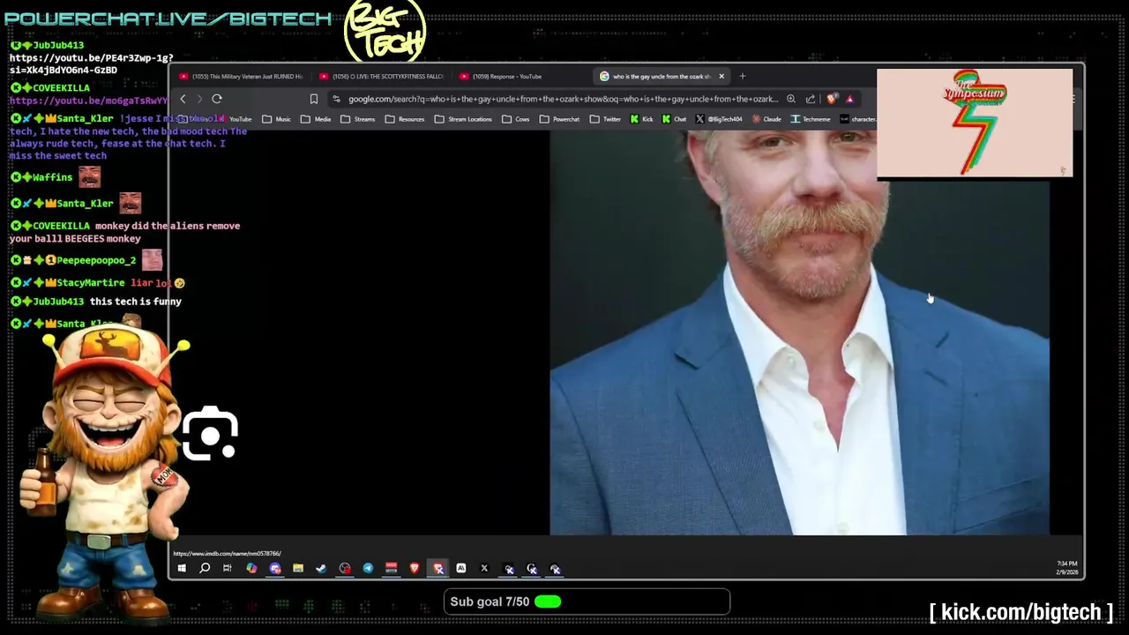Open the Powerchat bookmarks folder
This screenshot has width=1129, height=635.
[559, 119]
